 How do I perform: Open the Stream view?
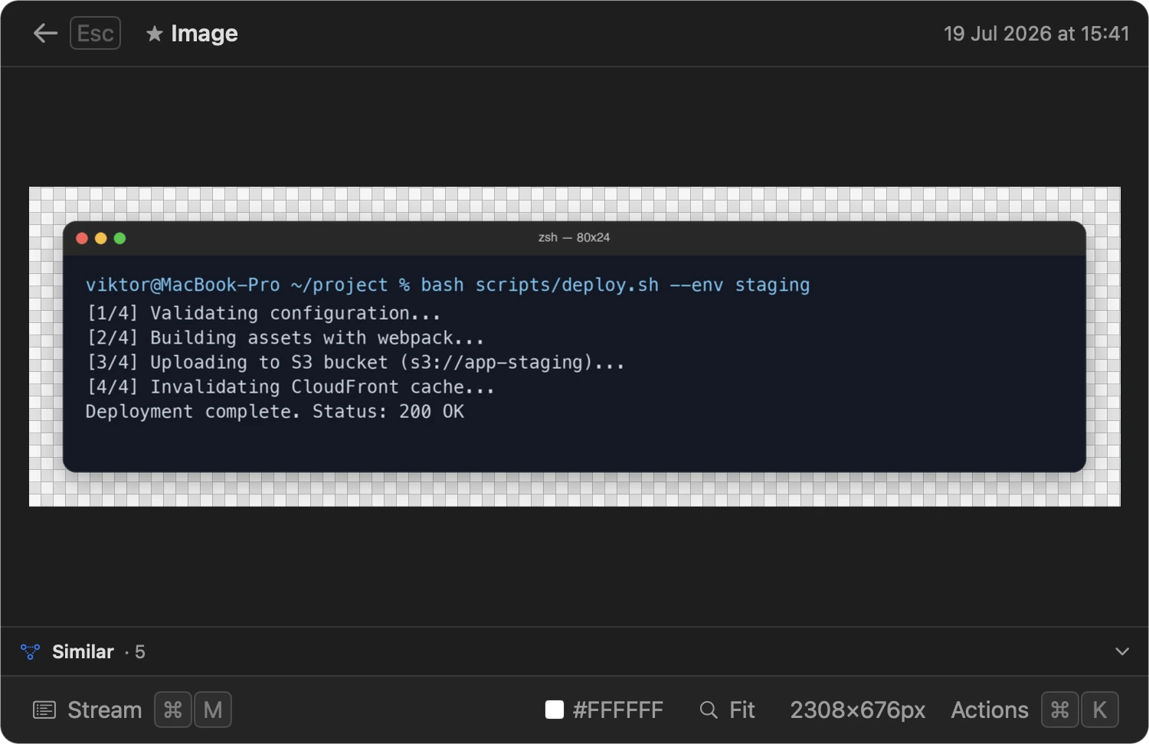(105, 710)
